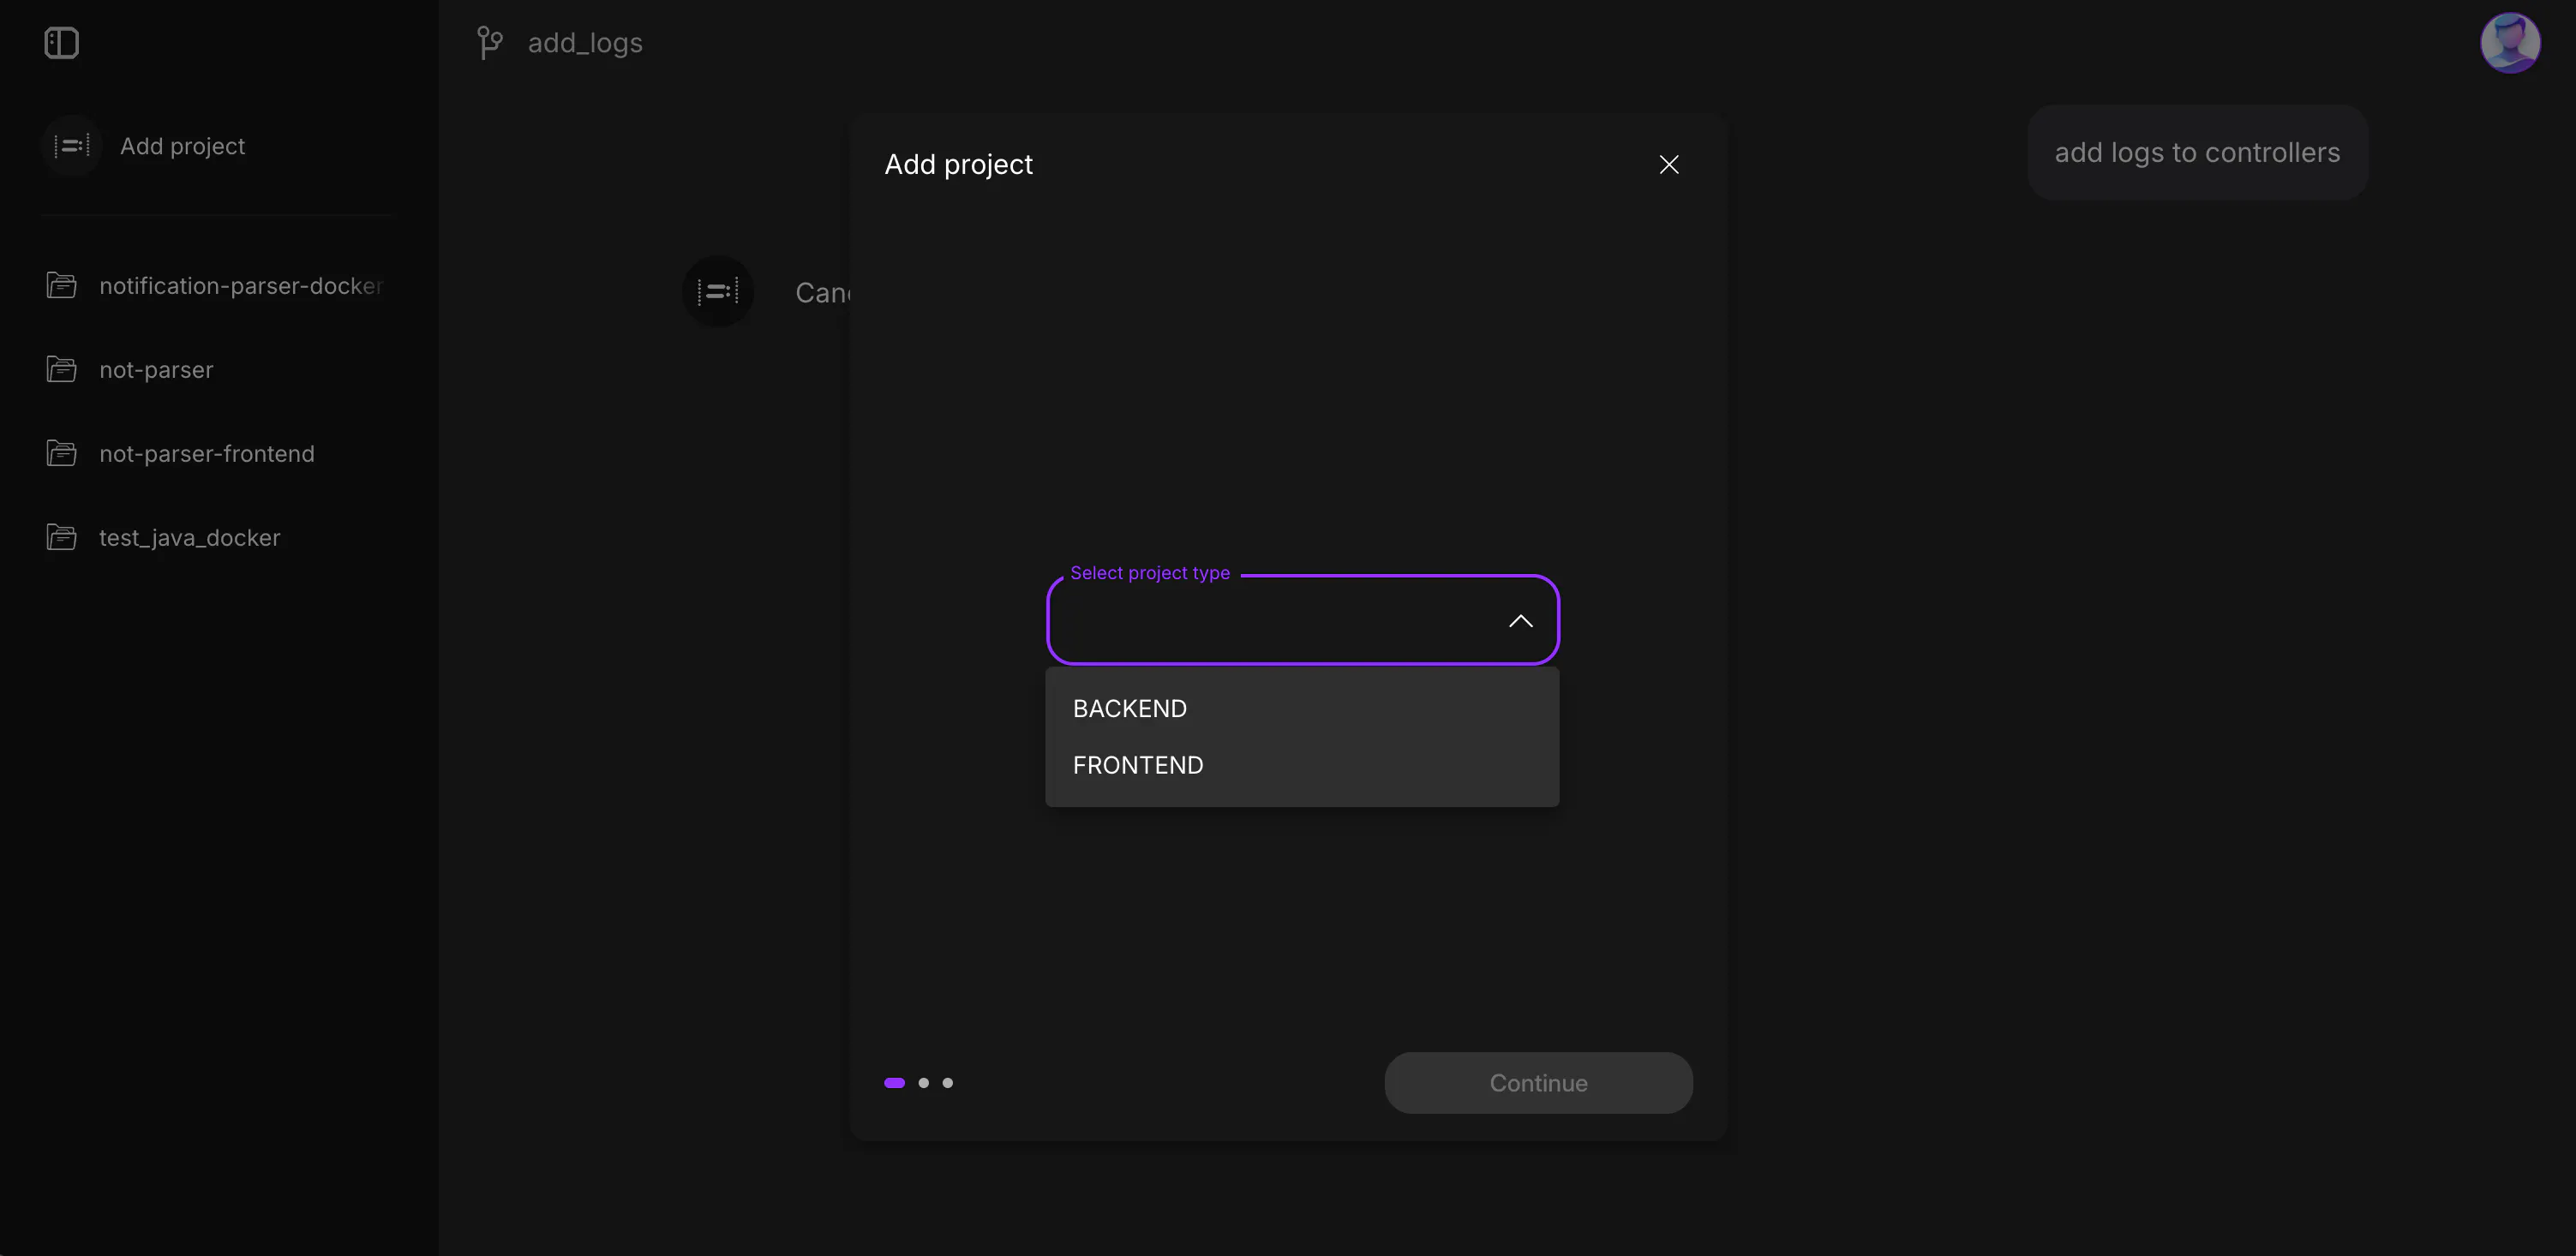Open the notification-parser-docker project name
Screen dimensions: 2576x1256
(x=241, y=286)
